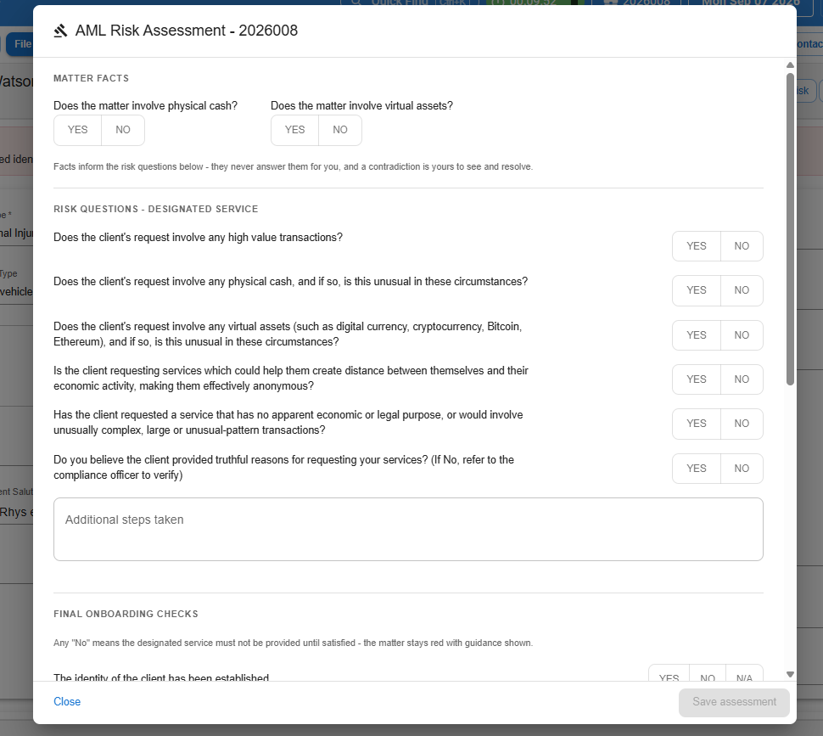This screenshot has width=823, height=736.
Task: Answer NO to virtual assets matter fact
Action: (340, 130)
